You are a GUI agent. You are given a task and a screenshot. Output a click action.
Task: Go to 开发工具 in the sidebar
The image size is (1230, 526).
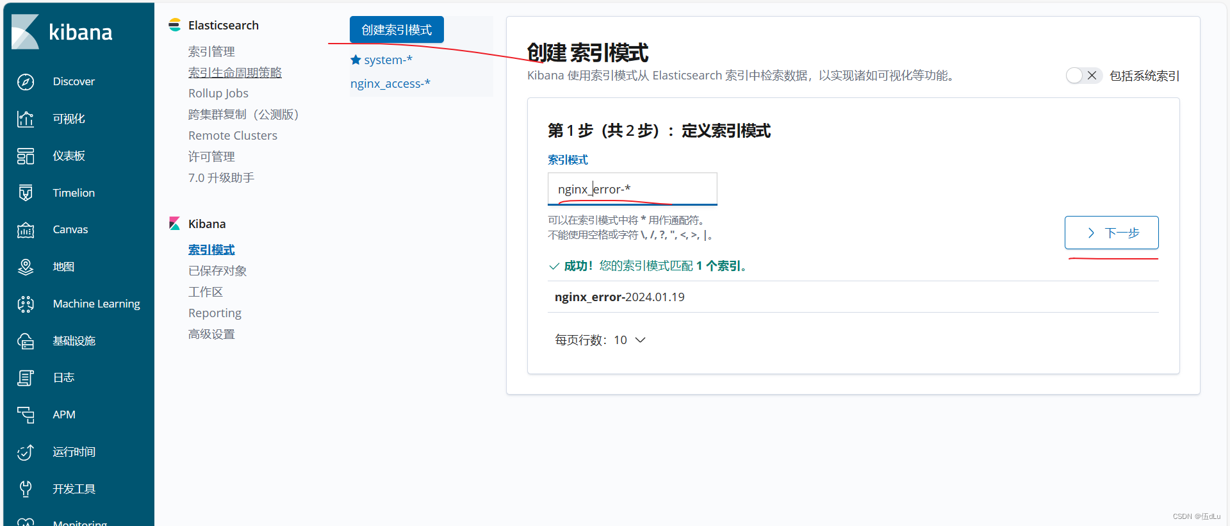pos(74,489)
